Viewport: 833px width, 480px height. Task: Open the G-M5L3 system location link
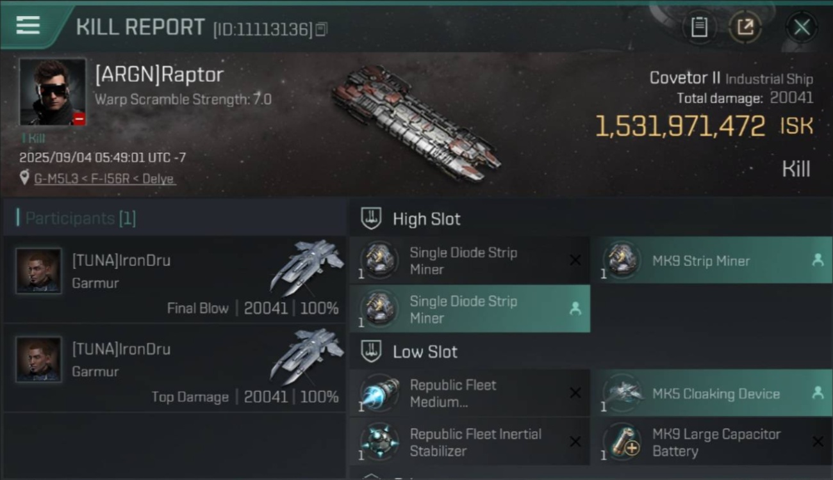pyautogui.click(x=104, y=179)
